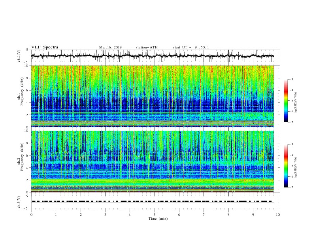Click the "Time (min)" x-axis label
313x241 pixels.
[x=158, y=219]
